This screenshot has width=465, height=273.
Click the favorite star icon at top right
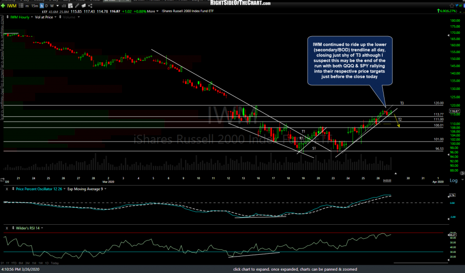pos(451,6)
